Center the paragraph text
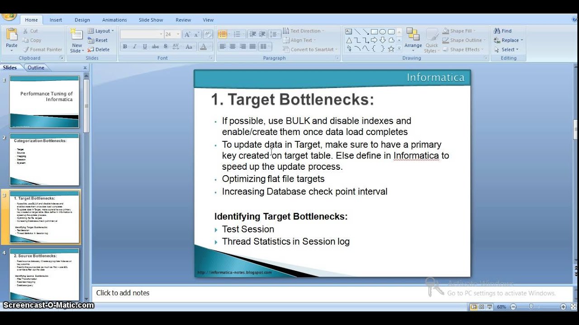 click(x=233, y=46)
